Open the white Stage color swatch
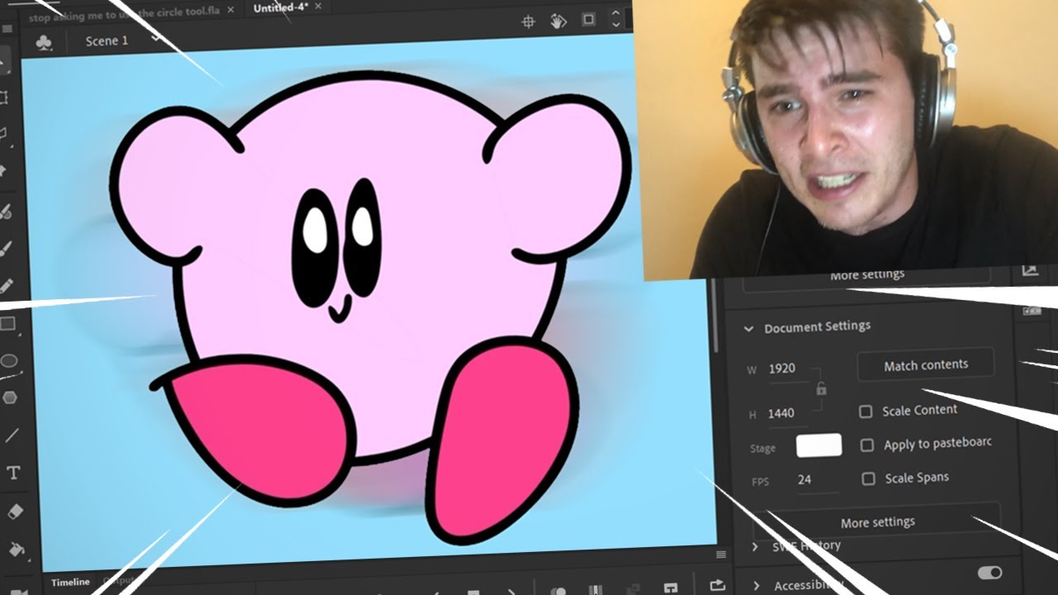 (819, 445)
